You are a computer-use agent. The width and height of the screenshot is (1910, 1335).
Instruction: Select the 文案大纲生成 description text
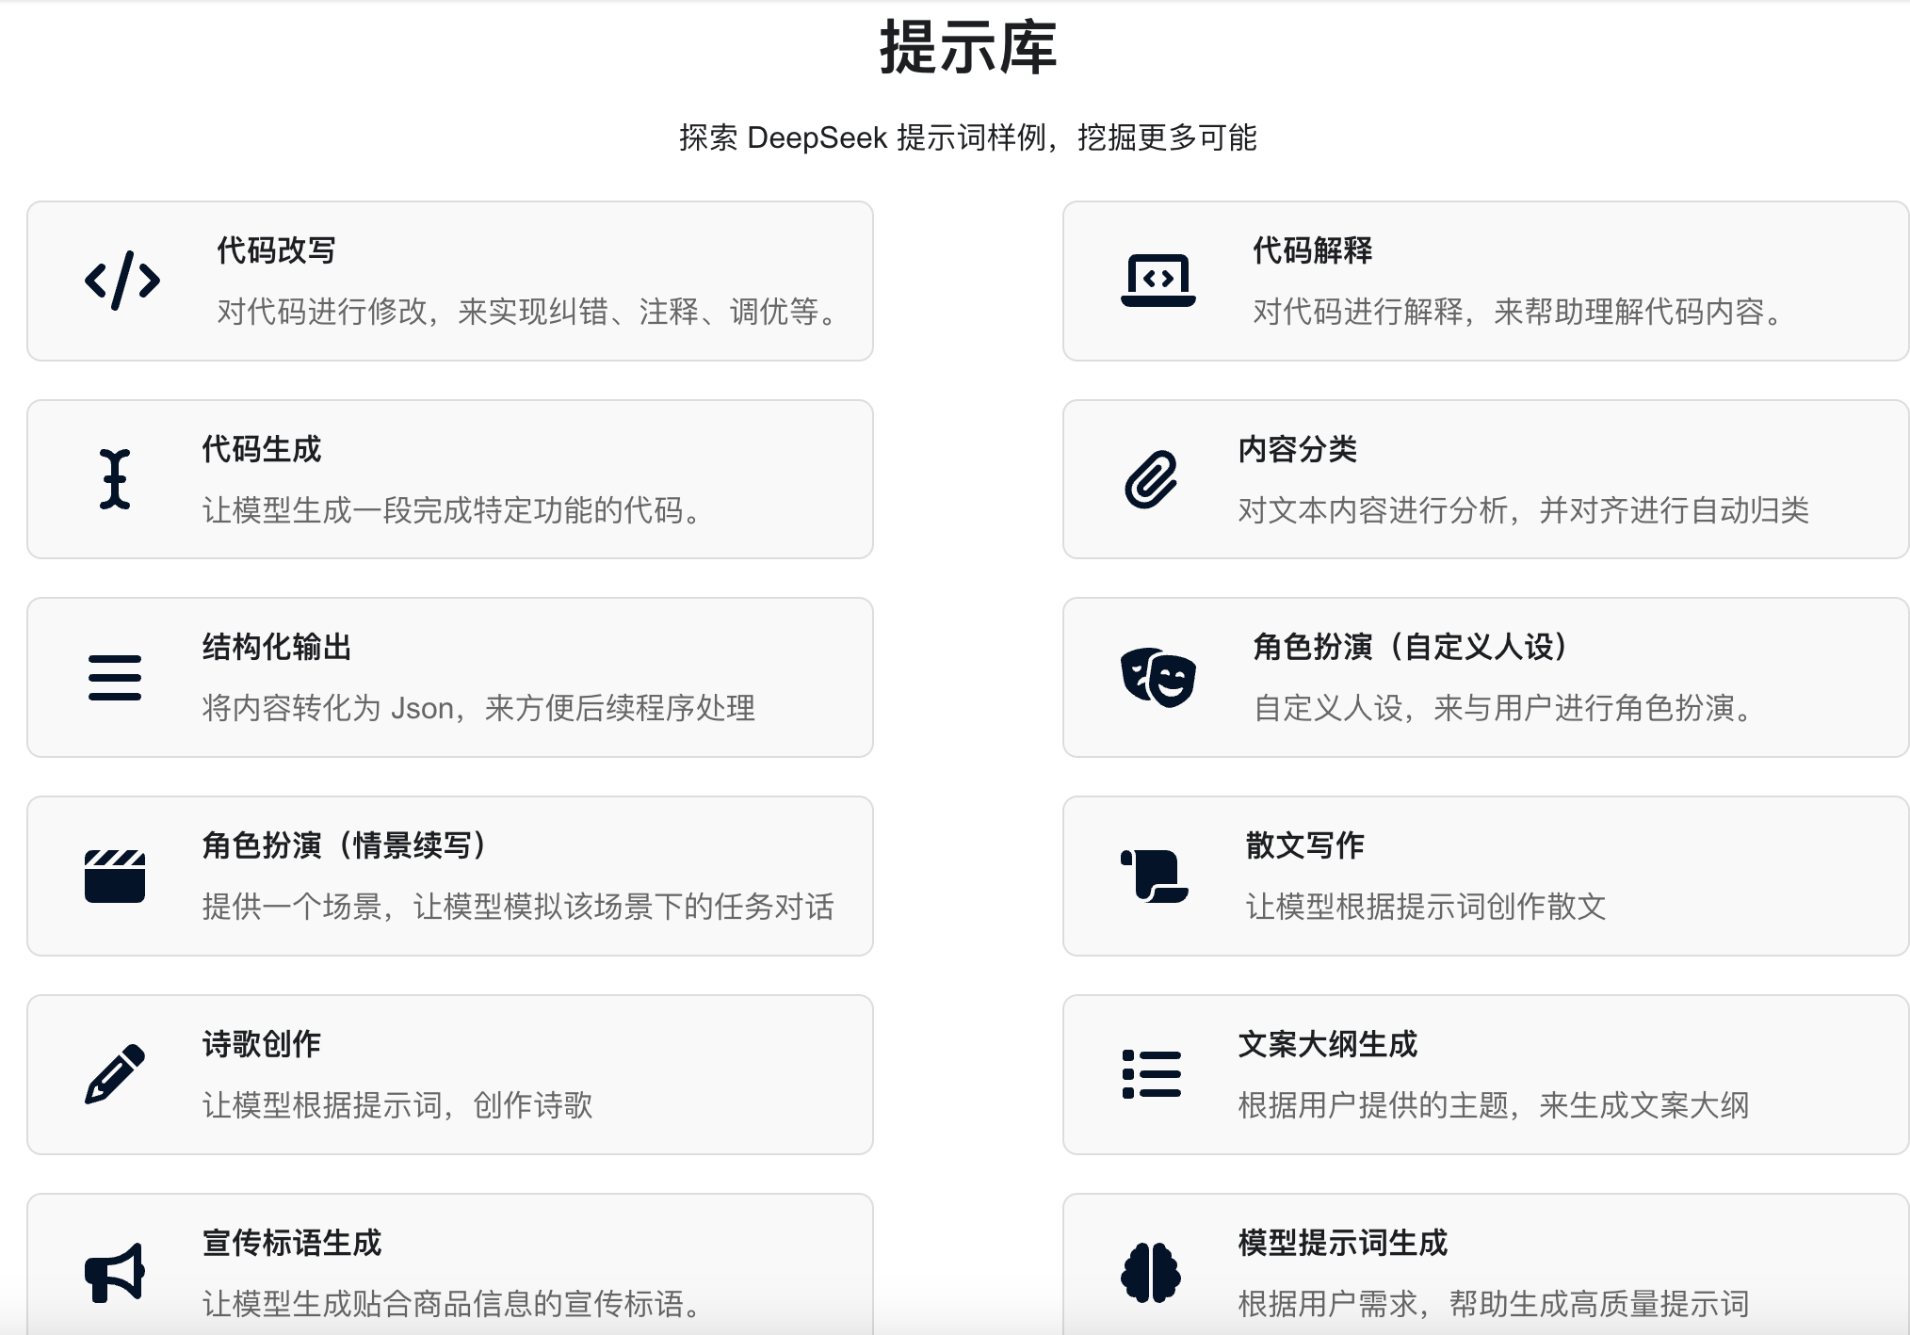pos(1493,1105)
